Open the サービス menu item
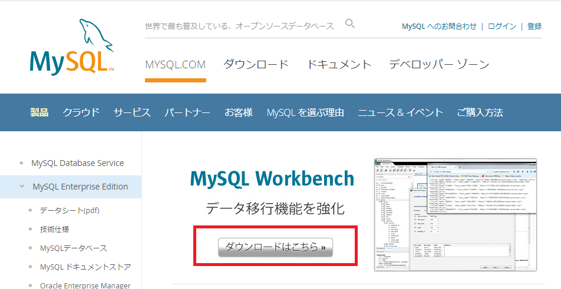The width and height of the screenshot is (561, 289). (132, 112)
